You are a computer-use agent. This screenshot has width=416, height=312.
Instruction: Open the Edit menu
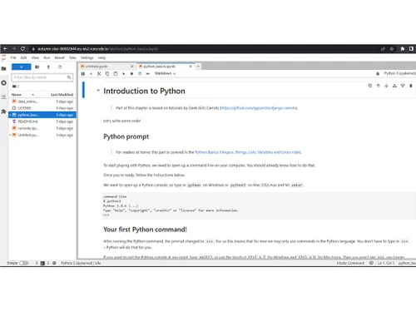click(24, 57)
